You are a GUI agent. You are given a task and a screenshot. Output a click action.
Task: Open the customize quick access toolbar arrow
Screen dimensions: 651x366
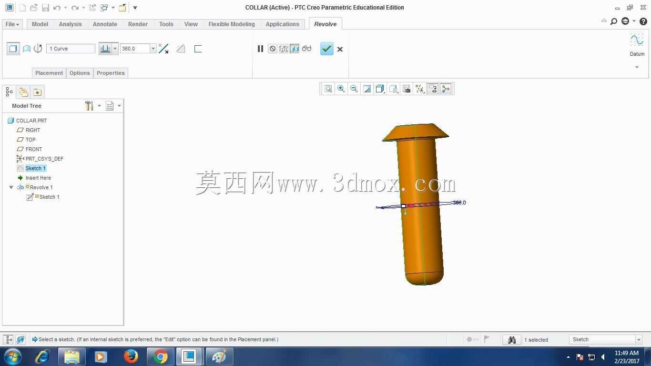[x=135, y=8]
